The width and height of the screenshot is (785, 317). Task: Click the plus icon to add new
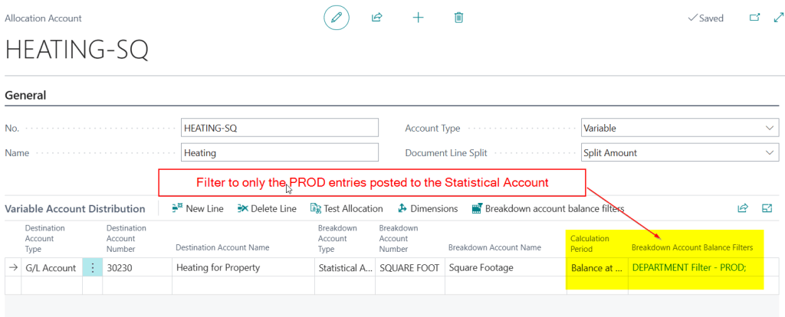point(418,18)
